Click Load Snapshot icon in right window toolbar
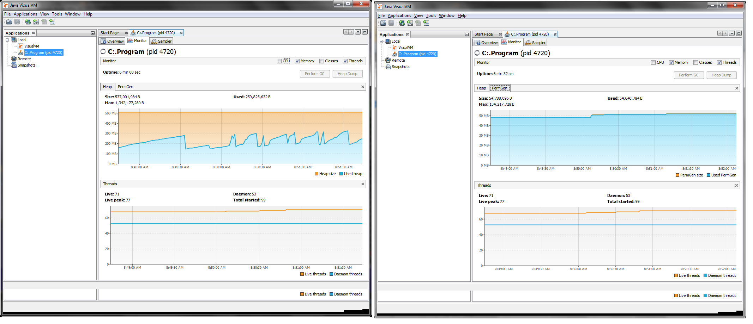 tap(383, 23)
